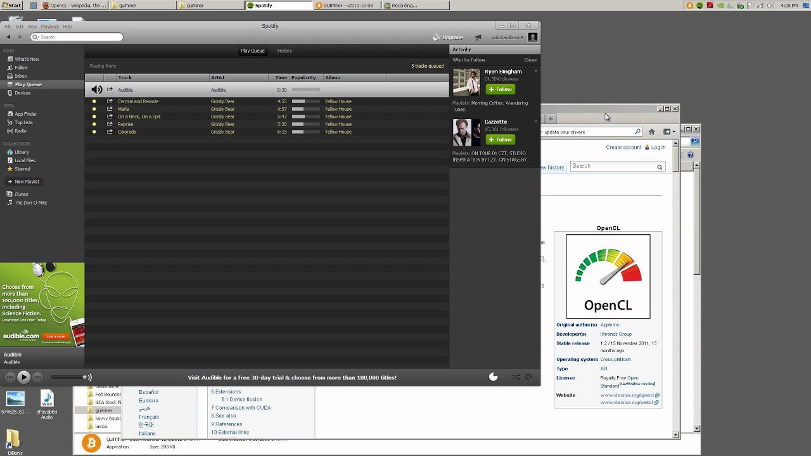Dismiss the Cazzette suggestion
811x456 pixels.
535,121
